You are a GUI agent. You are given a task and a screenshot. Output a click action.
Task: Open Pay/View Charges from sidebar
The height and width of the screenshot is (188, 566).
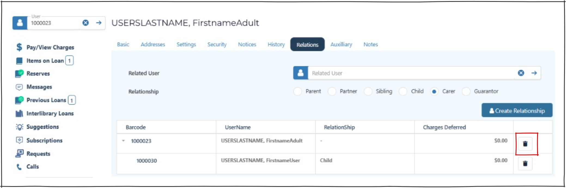(x=50, y=47)
